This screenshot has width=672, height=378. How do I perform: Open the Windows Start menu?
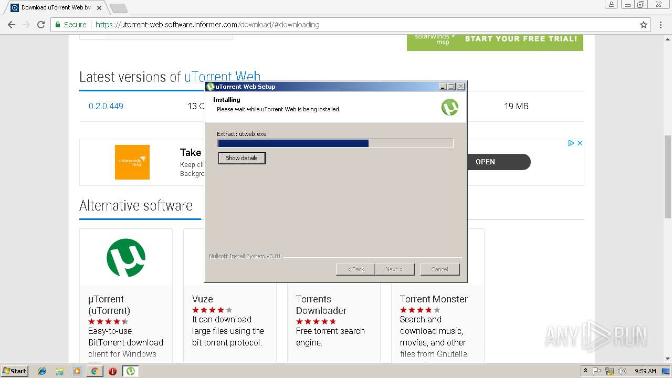(x=15, y=371)
